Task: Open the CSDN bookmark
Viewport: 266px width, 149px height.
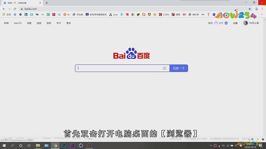Action: point(164,15)
